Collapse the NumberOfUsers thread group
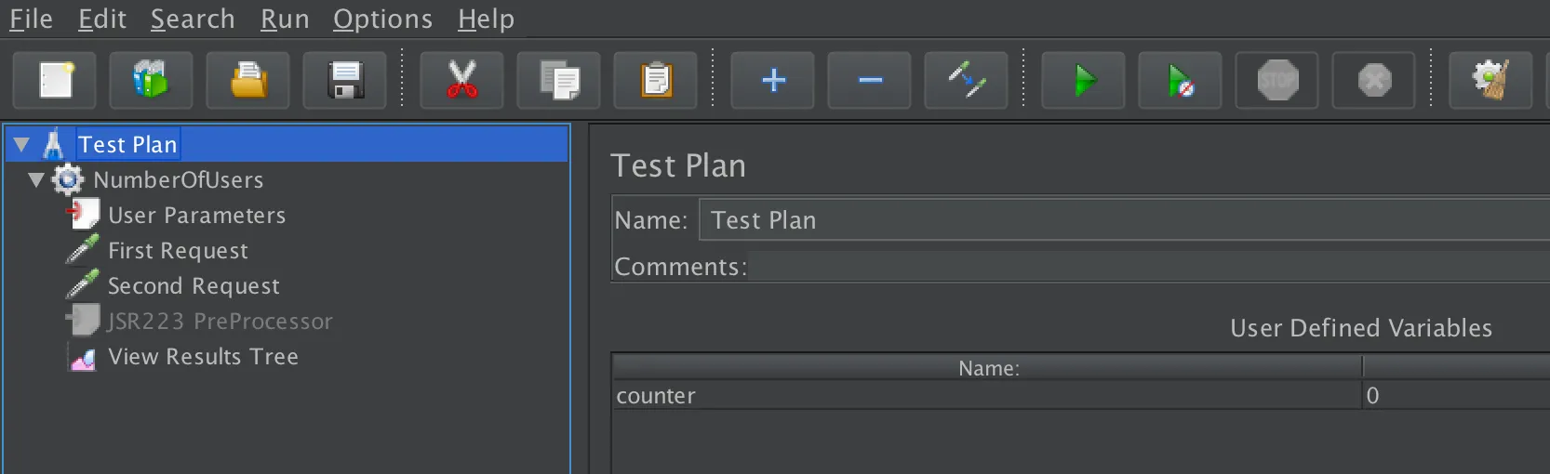The width and height of the screenshot is (1550, 474). click(x=36, y=179)
